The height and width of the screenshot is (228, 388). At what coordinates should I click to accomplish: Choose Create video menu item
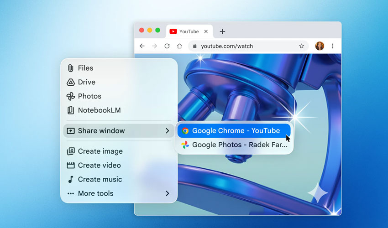(x=119, y=165)
